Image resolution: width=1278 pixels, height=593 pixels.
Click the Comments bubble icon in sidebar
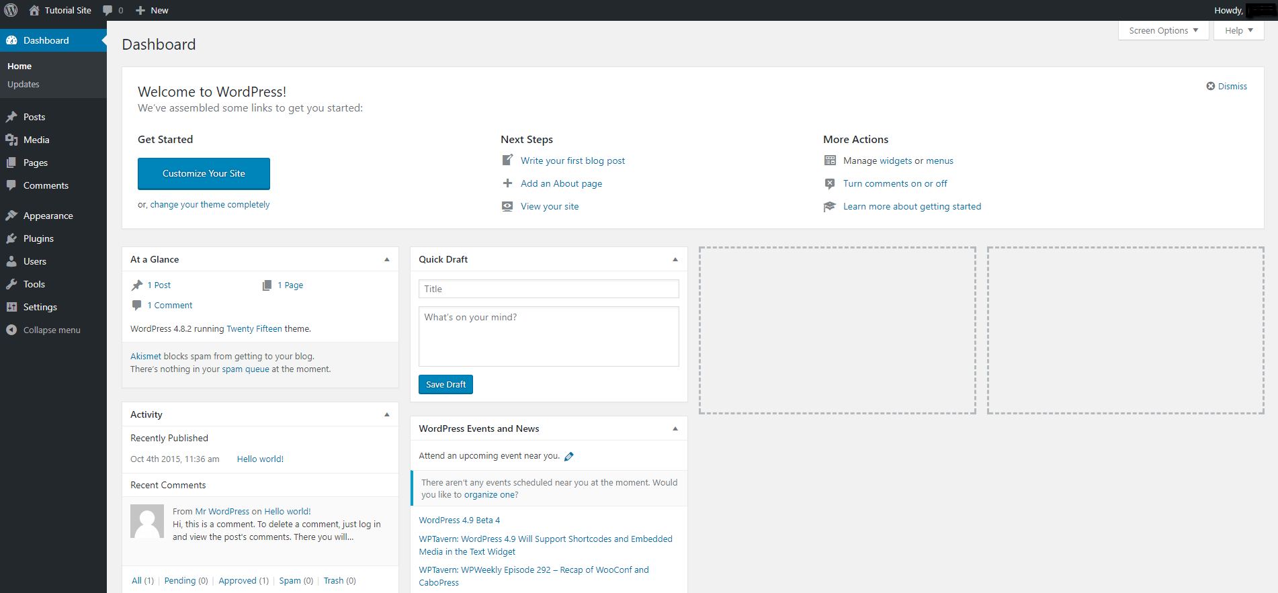[x=11, y=185]
